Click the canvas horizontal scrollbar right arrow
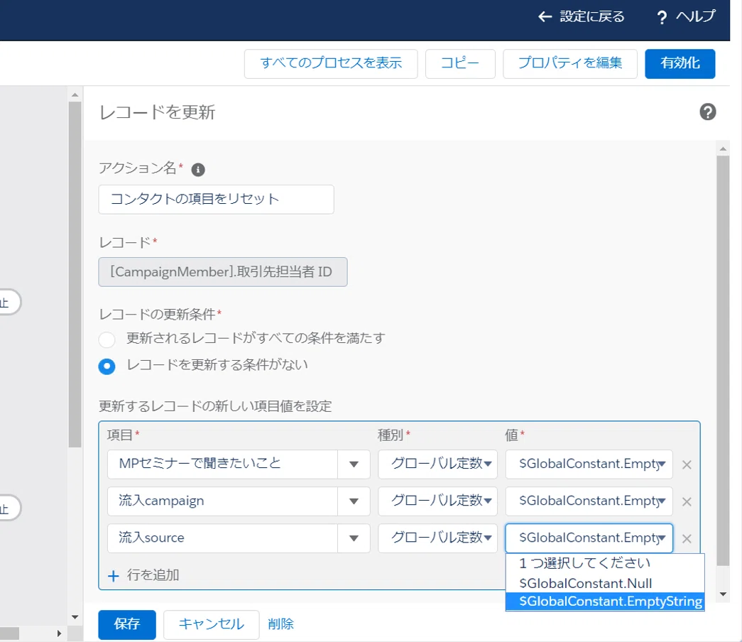Screen dimensions: 742x642 59,633
